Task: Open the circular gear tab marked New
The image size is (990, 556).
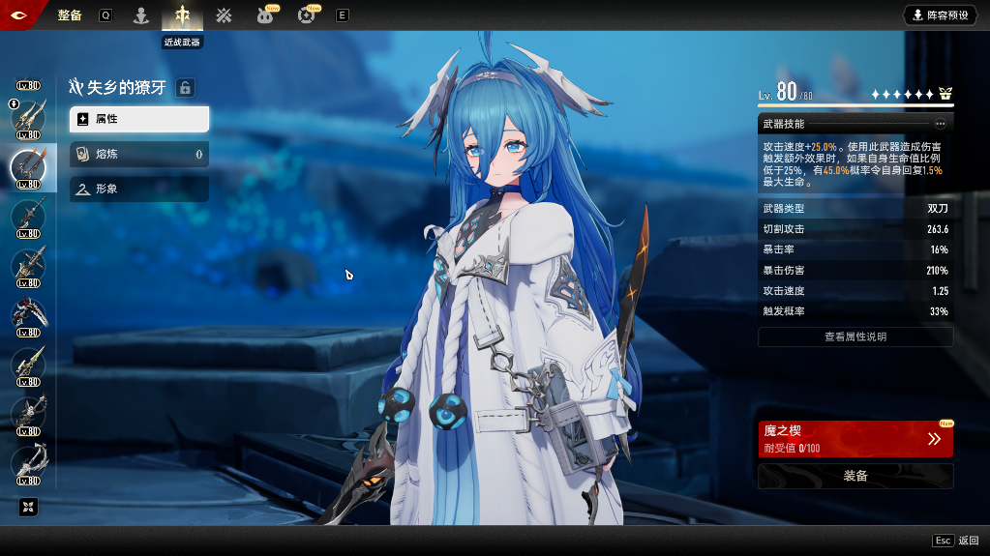Action: click(307, 15)
